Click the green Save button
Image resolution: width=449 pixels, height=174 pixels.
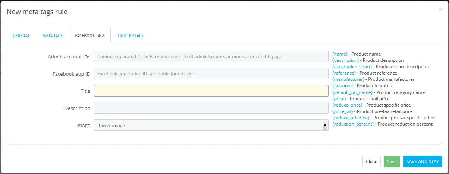392,162
